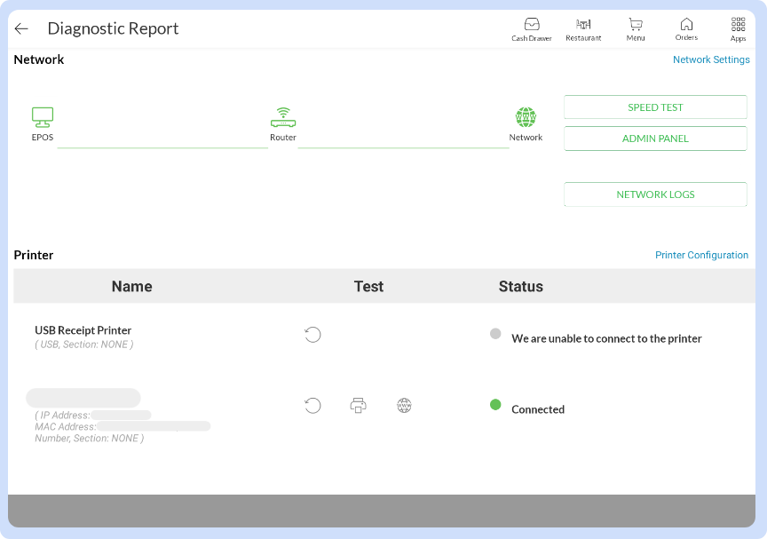Viewport: 767px width, 539px height.
Task: Click the Status column header
Action: tap(521, 286)
